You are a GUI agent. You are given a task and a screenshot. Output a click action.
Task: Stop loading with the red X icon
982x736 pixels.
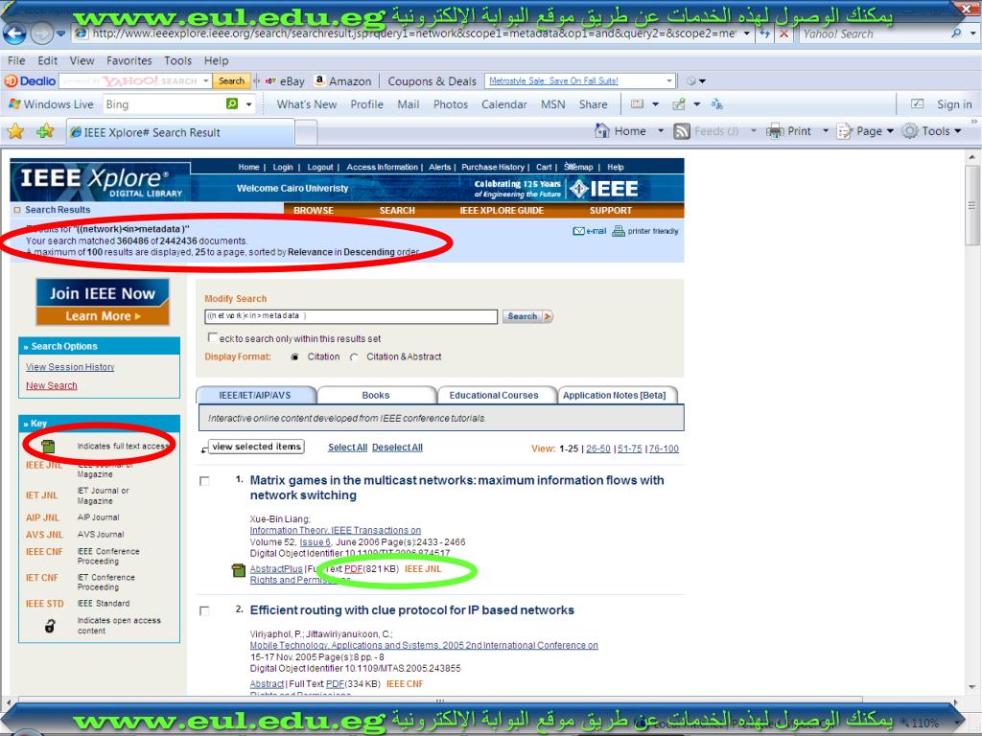783,34
